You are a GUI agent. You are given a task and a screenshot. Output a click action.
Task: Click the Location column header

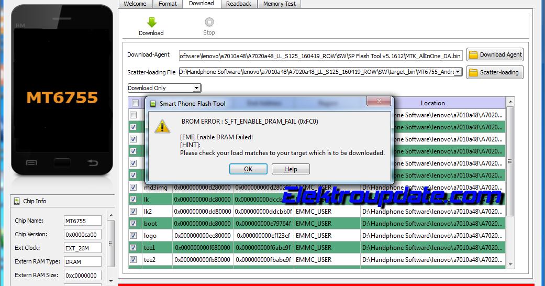[433, 103]
